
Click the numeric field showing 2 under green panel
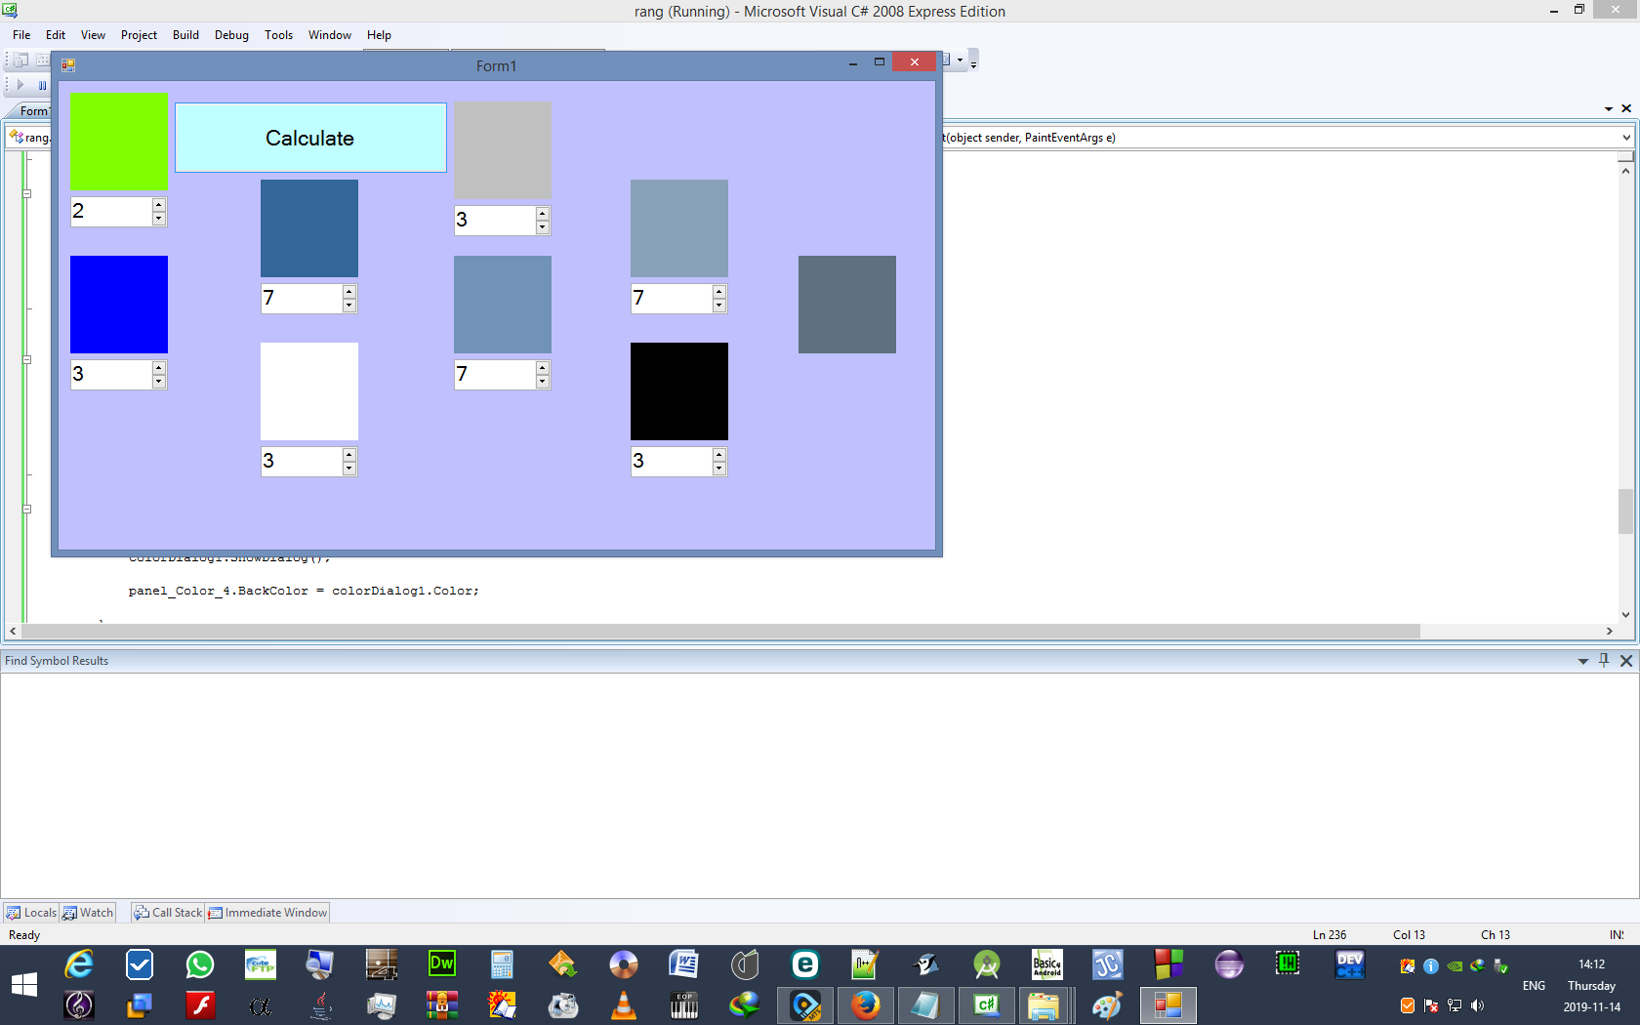[111, 212]
